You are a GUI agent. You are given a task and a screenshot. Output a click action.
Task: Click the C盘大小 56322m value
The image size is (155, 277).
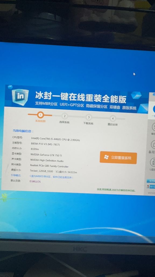[66, 172]
